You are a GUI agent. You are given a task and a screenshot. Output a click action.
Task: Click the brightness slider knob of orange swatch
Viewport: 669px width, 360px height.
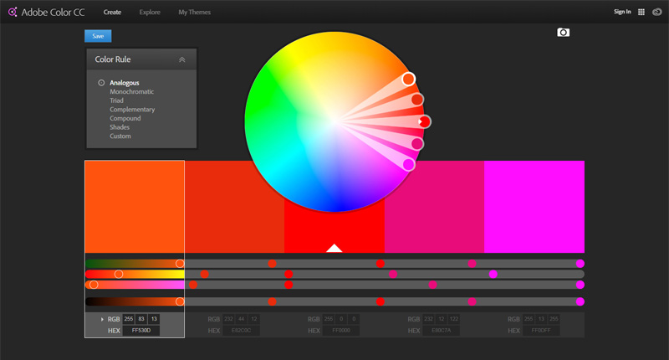pyautogui.click(x=180, y=301)
